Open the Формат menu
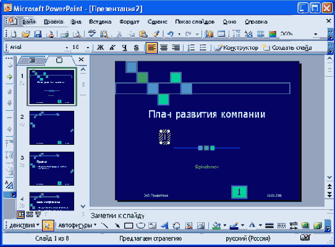Screen dimensions: 335x247 129,22
